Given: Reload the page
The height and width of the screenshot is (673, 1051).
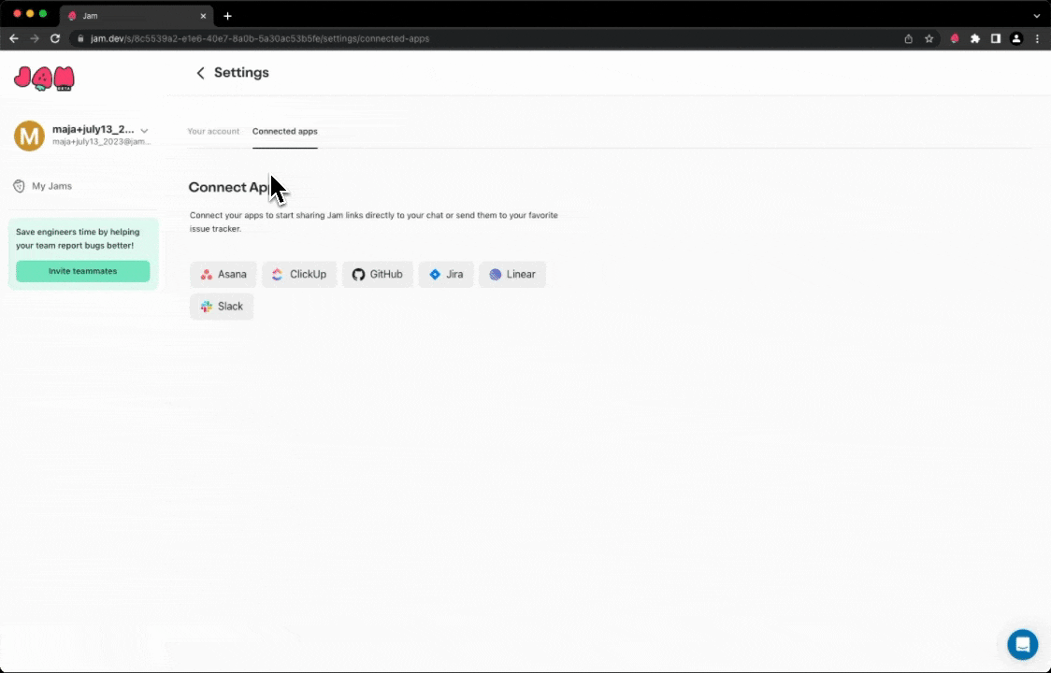Looking at the screenshot, I should click(55, 38).
